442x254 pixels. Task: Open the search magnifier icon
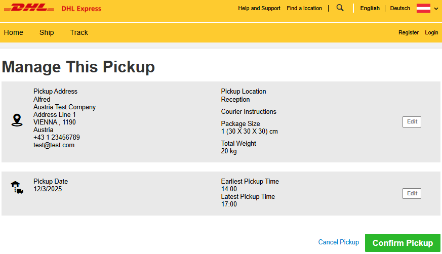(340, 8)
